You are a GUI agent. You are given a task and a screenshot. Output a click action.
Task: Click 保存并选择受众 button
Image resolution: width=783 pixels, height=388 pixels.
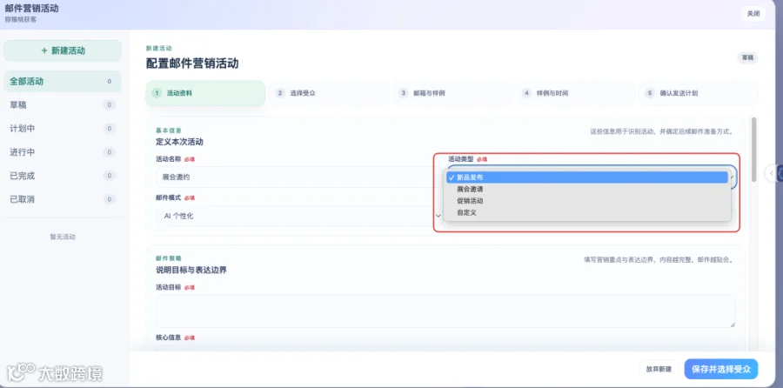[x=721, y=370]
